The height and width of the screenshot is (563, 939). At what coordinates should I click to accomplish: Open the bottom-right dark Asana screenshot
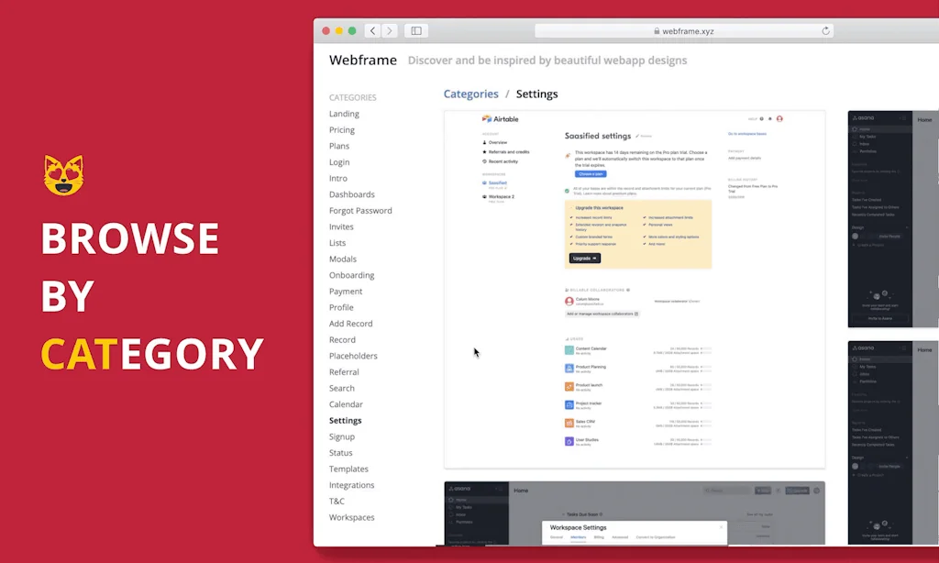[893, 443]
